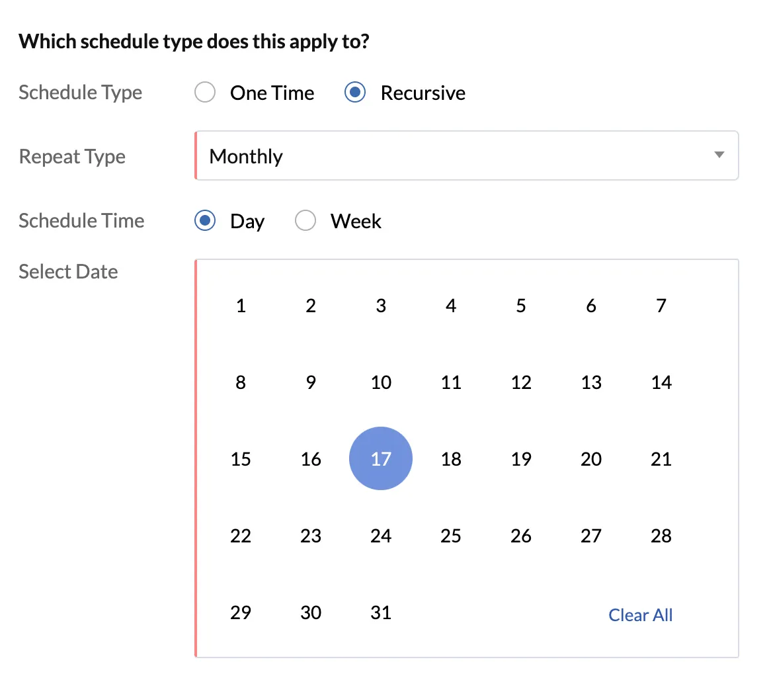
Task: Choose date 4 in the calendar
Action: pyautogui.click(x=451, y=306)
